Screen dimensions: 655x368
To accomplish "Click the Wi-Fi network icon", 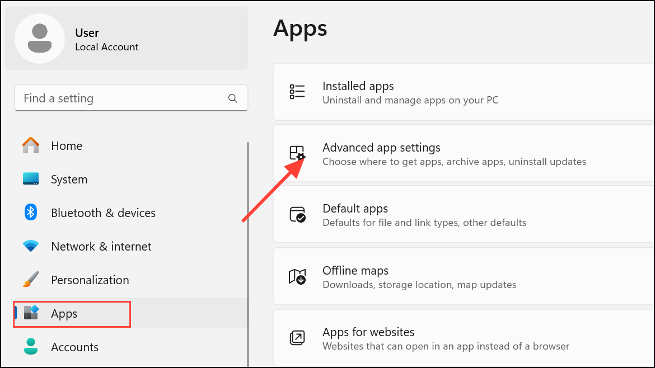I will click(31, 246).
